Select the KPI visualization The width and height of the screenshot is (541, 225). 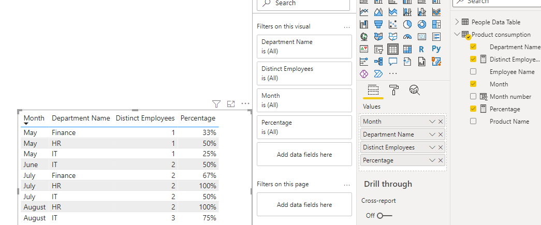coord(364,49)
